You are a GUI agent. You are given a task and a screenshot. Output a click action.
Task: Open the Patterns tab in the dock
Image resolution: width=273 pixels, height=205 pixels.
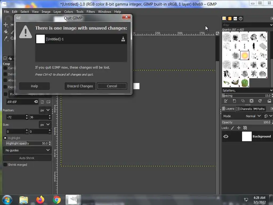point(230,18)
